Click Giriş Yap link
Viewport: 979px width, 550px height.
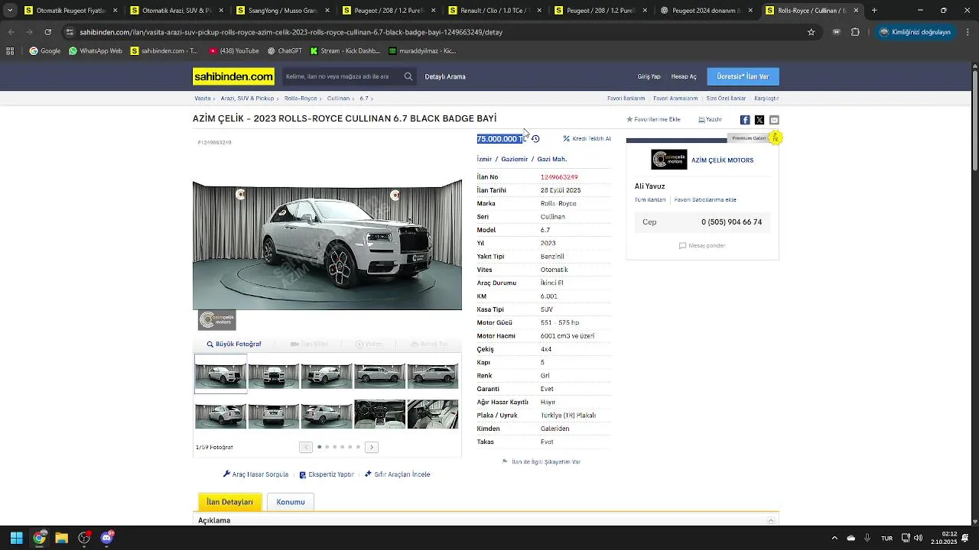pyautogui.click(x=649, y=76)
